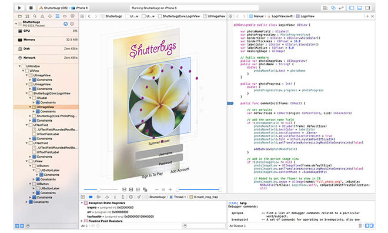Collapse the Exception State Registers group
Image resolution: width=388 pixels, height=233 pixels.
click(82, 203)
